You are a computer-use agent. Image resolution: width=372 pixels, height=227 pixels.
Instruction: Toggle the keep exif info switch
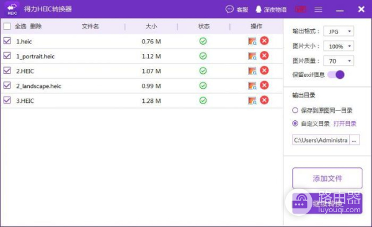coord(336,75)
